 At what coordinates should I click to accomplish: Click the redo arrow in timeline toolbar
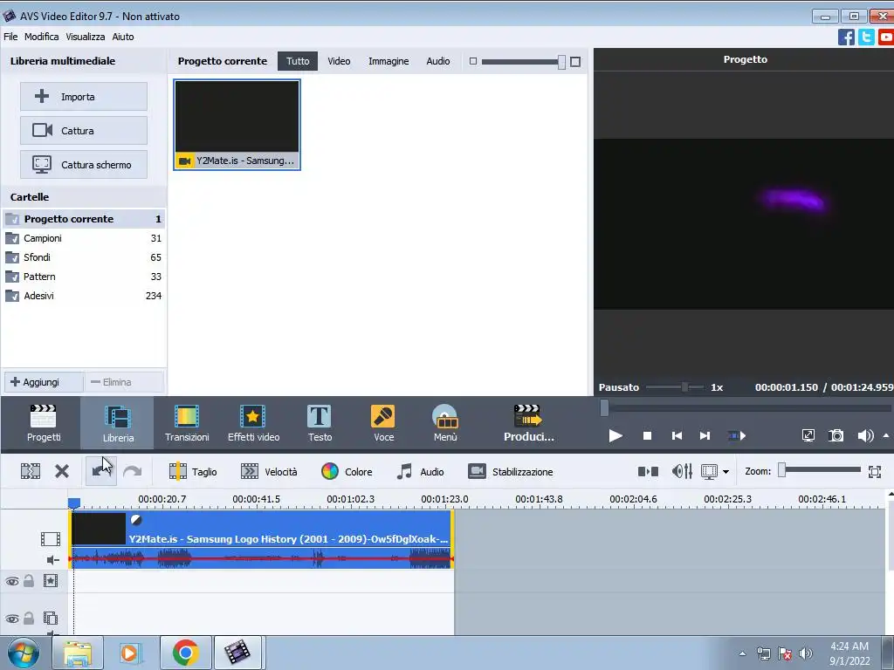133,471
